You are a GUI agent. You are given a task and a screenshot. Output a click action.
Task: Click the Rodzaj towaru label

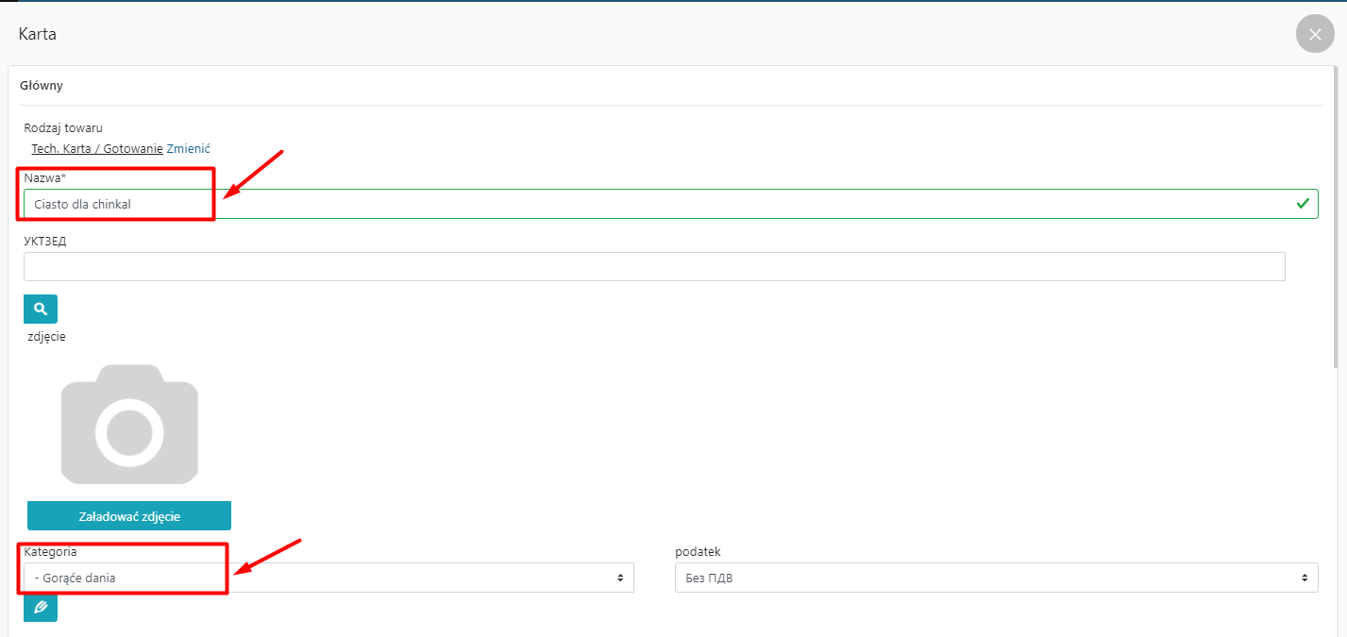click(63, 127)
